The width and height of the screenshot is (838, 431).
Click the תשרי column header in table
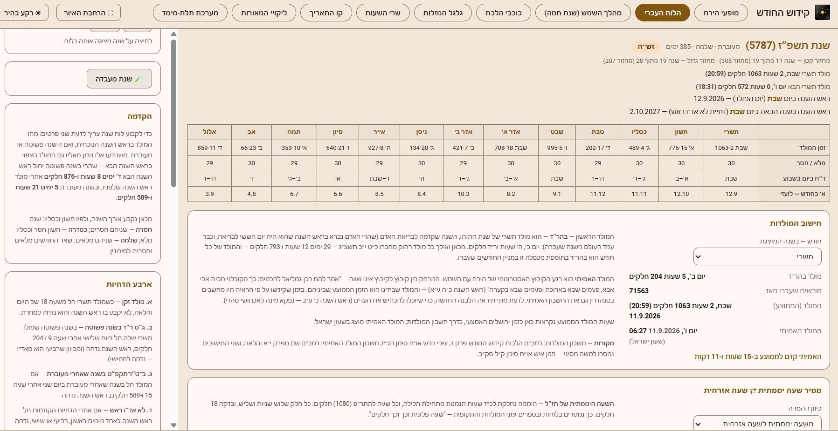(731, 132)
